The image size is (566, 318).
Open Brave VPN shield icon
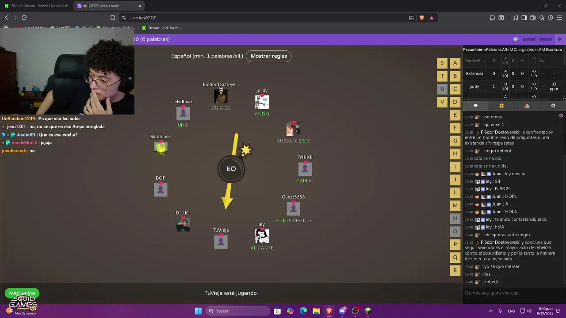click(x=551, y=18)
